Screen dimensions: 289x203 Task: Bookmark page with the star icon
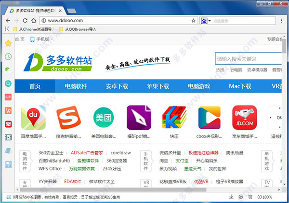[x=193, y=20]
